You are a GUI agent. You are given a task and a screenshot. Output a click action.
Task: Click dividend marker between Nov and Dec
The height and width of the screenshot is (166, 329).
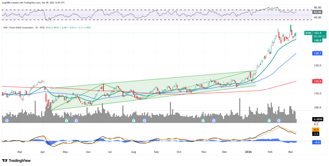coord(213,121)
